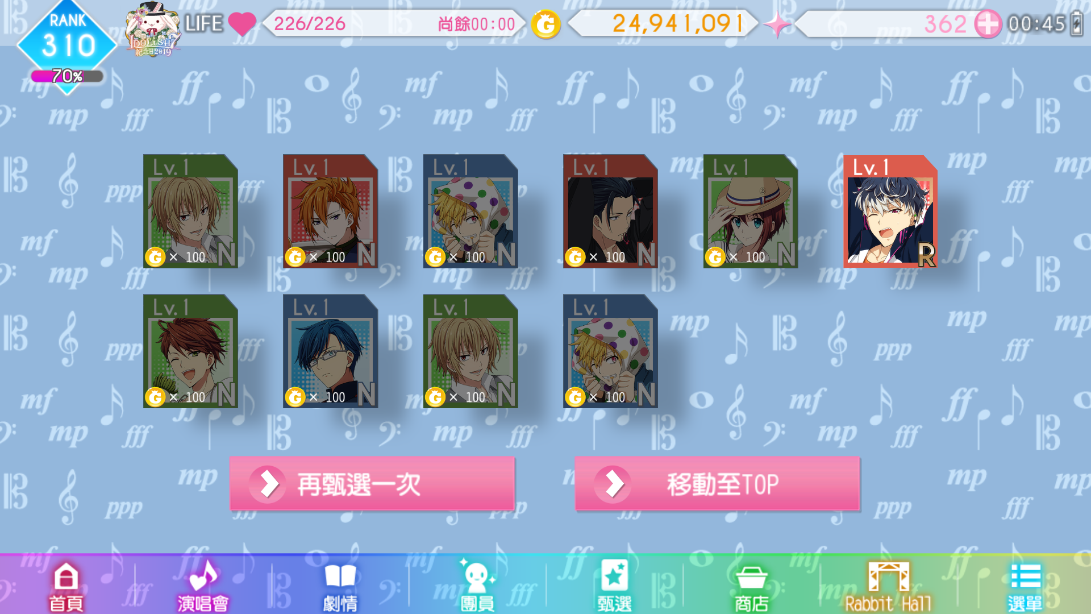Tap the 70% rank progress bar
Screen dimensions: 1091x614
pos(67,76)
